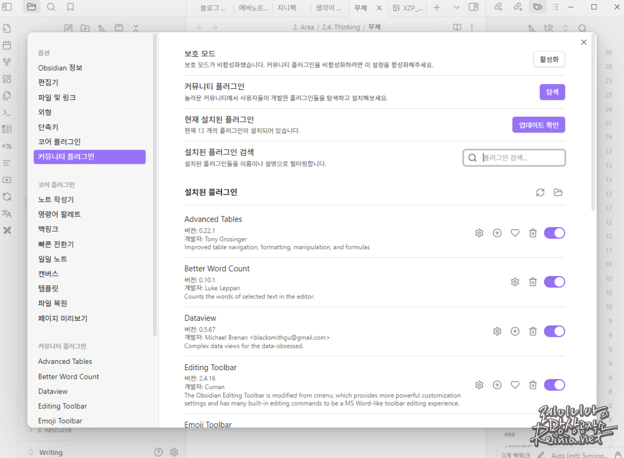This screenshot has height=458, width=624.
Task: Turn off the Dataview plugin toggle
Action: coord(554,331)
